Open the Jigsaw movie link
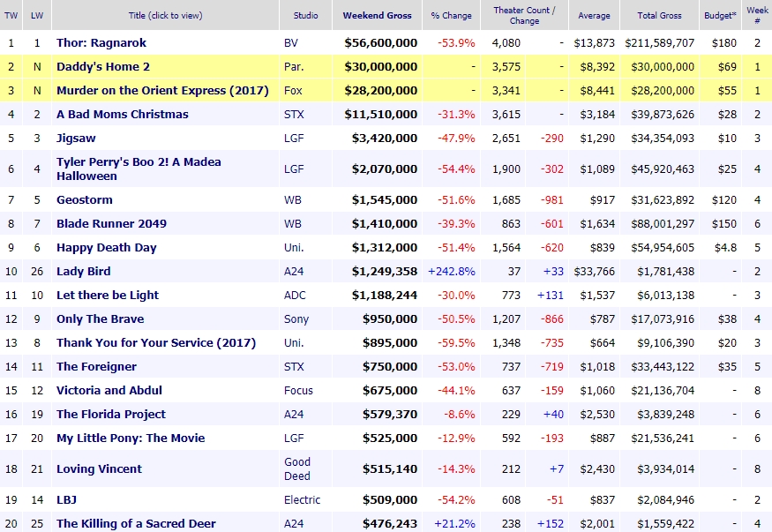 pyautogui.click(x=76, y=139)
